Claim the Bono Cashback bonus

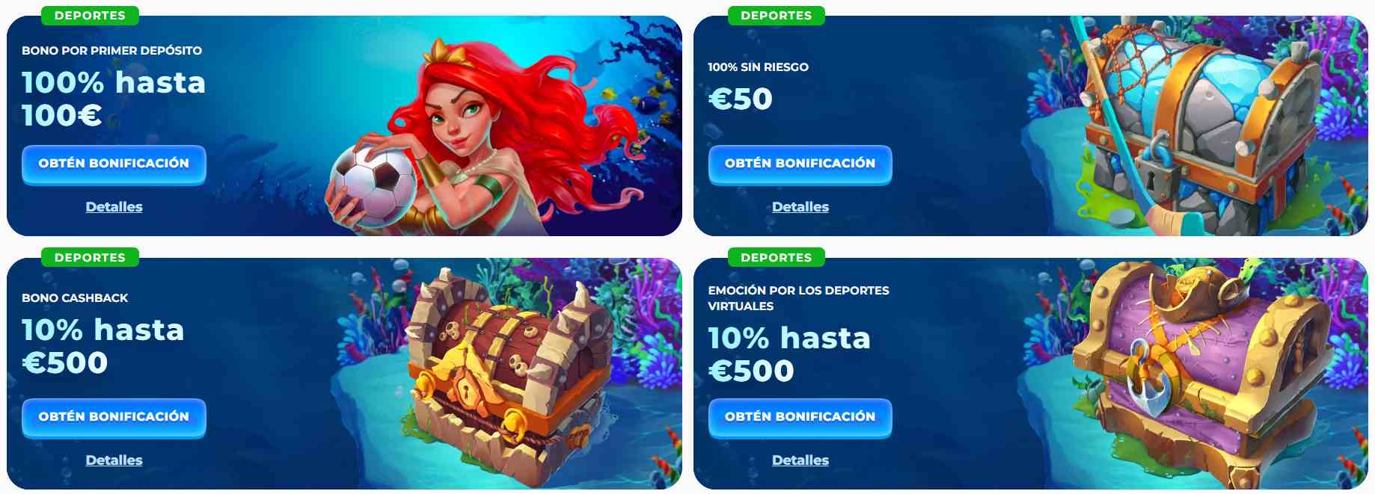[x=114, y=416]
